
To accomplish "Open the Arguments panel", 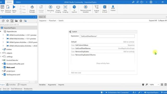I will 52,85.
